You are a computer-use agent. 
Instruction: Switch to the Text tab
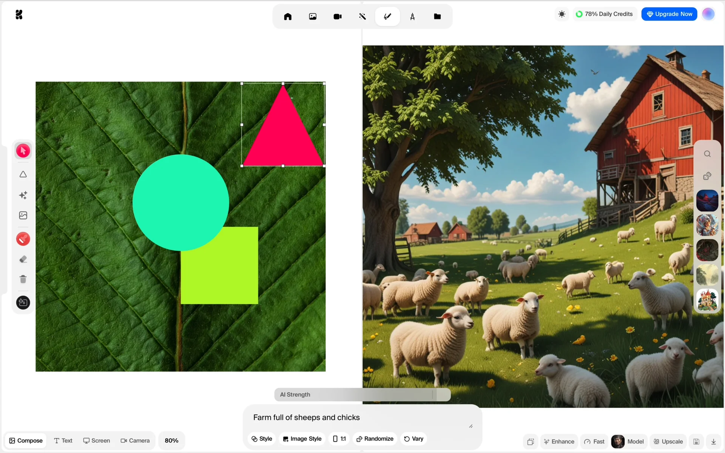coord(63,441)
